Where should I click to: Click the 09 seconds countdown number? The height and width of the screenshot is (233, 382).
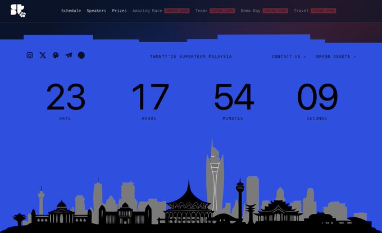pyautogui.click(x=317, y=97)
